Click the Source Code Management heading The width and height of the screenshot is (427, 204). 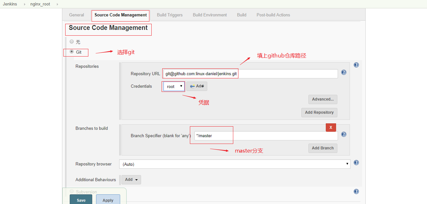click(108, 28)
